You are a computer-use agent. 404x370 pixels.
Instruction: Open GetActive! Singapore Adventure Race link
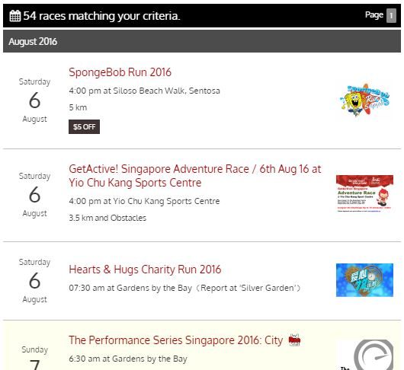tap(195, 176)
